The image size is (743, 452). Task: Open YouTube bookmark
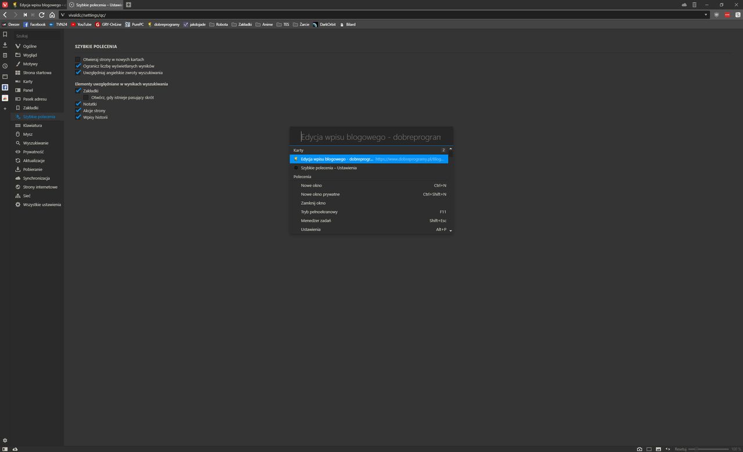[x=81, y=24]
